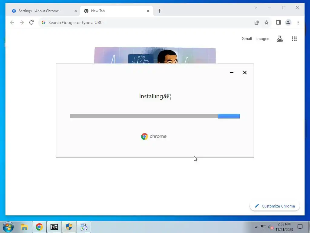Open the notification center icon
The image size is (310, 233).
pos(300,227)
